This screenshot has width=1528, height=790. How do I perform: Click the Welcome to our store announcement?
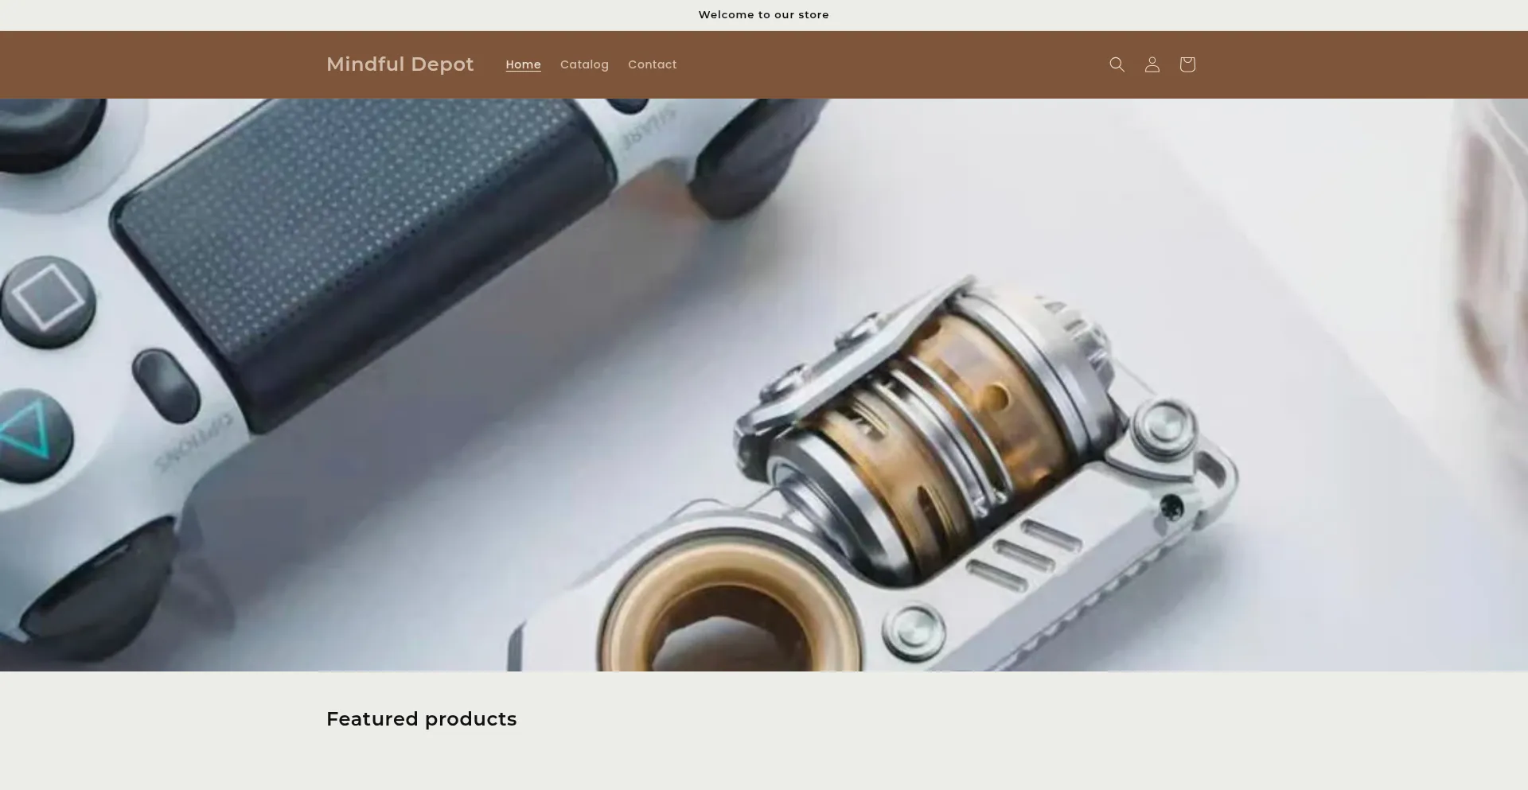[763, 14]
